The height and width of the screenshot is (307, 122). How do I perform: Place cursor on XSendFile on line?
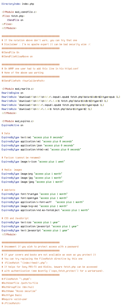pyautogui.click(x=15, y=20)
